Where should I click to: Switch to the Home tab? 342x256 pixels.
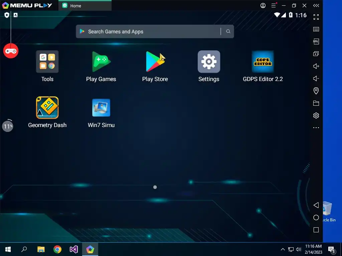coord(85,6)
